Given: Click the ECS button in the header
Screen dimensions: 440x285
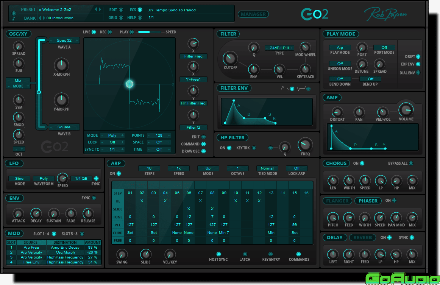Looking at the screenshot, I should 140,10.
